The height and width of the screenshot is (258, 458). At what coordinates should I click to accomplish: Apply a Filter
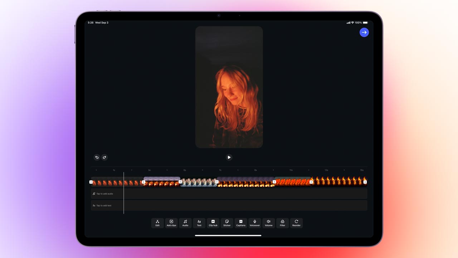[x=282, y=223]
